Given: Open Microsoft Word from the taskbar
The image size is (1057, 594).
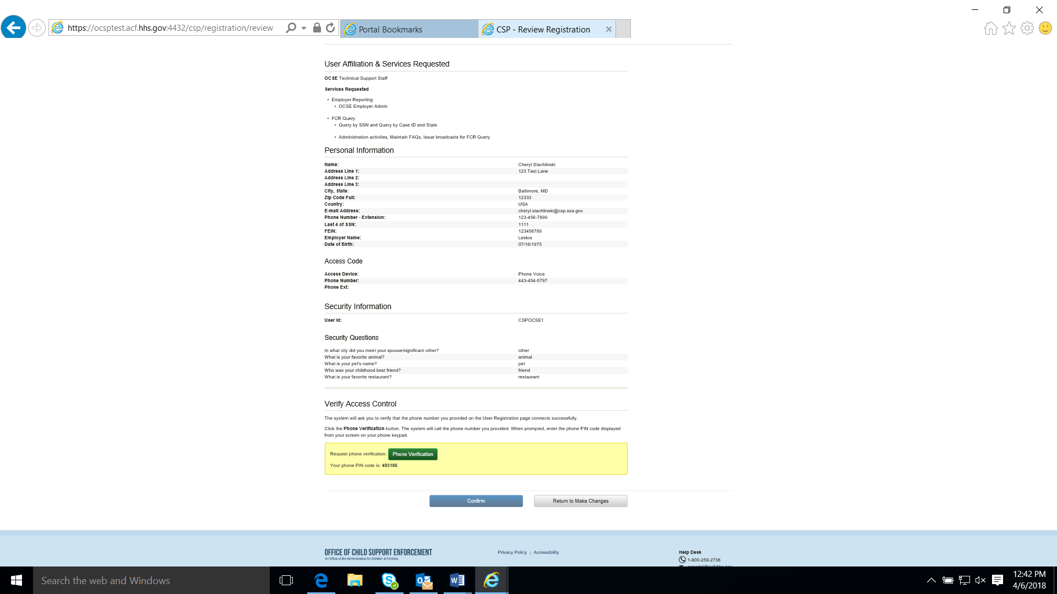Looking at the screenshot, I should click(457, 580).
